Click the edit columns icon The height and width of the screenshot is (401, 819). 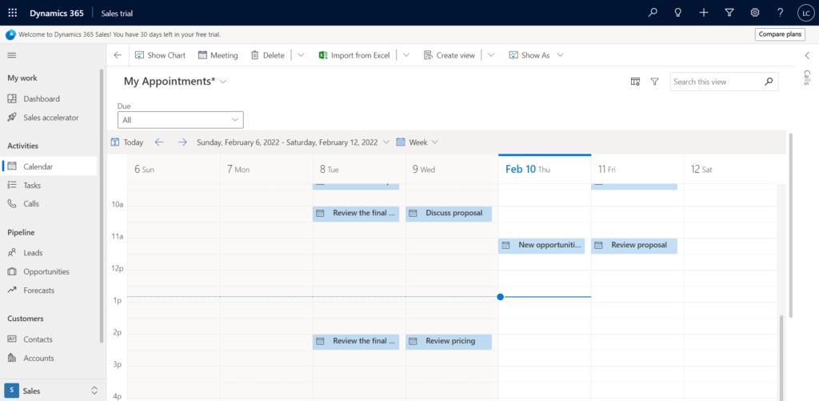635,82
